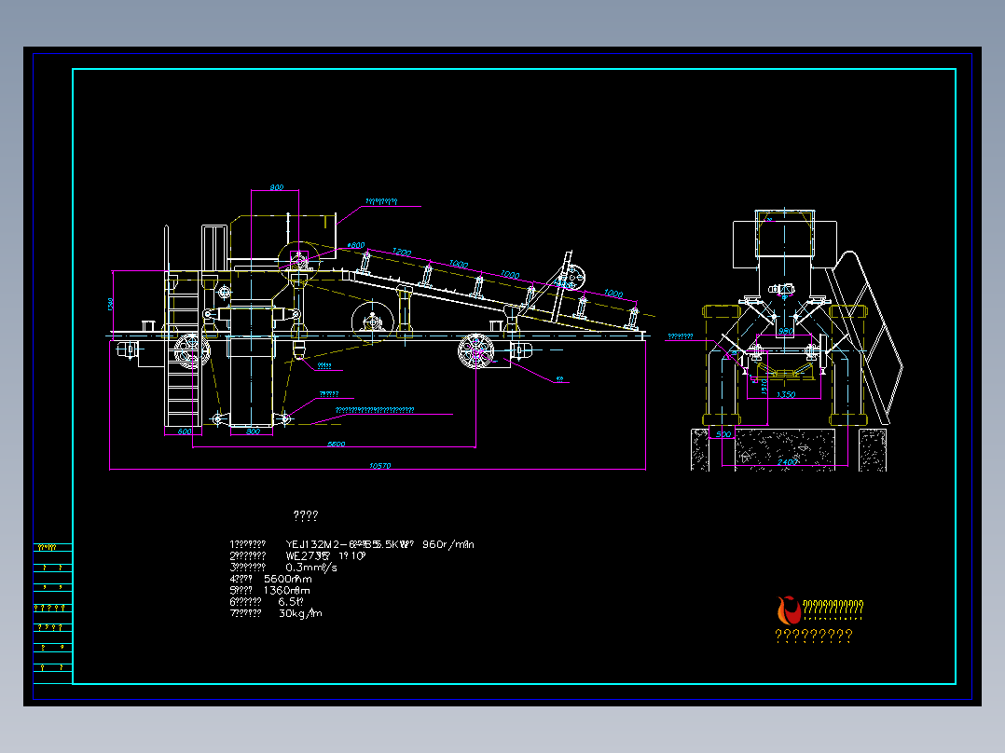The image size is (1005, 753).
Task: Select the 10570 overall length dimension
Action: coord(379,465)
